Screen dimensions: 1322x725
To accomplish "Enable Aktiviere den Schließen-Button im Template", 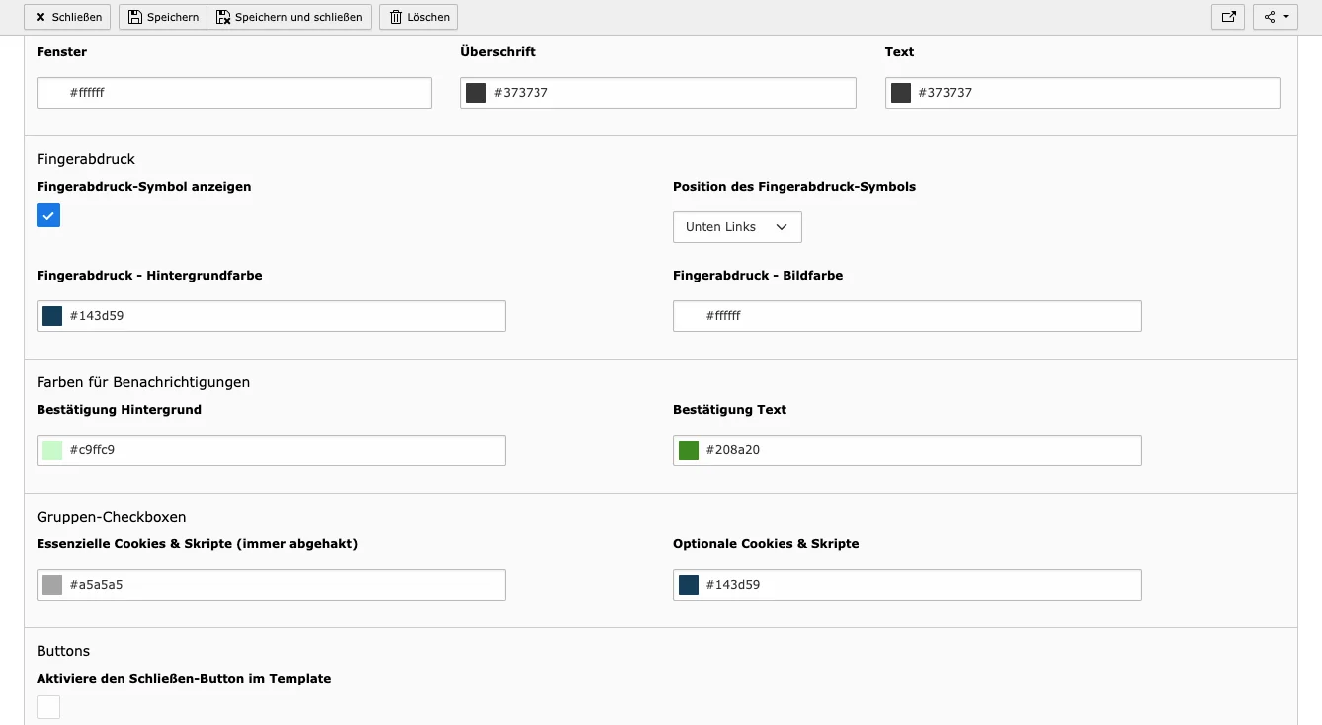I will coord(46,706).
